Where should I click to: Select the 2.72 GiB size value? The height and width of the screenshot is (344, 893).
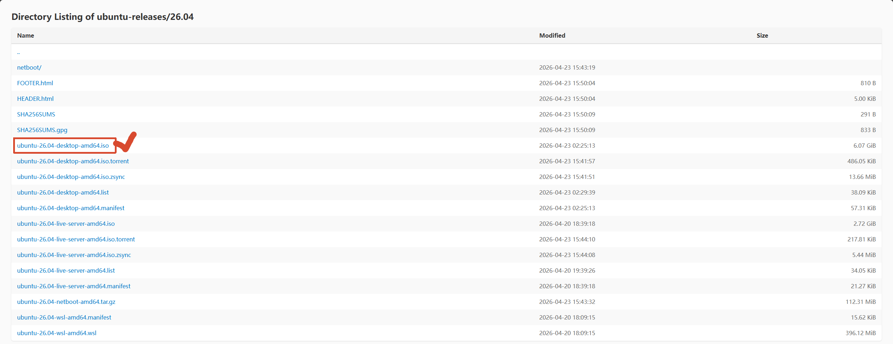(x=865, y=224)
